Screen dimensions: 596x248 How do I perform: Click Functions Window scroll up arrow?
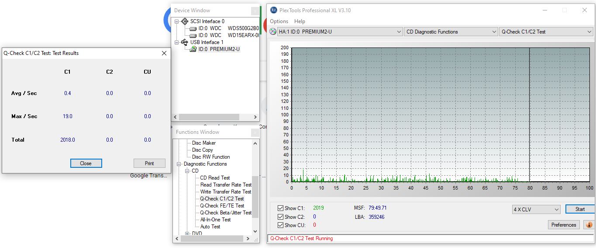(x=255, y=143)
